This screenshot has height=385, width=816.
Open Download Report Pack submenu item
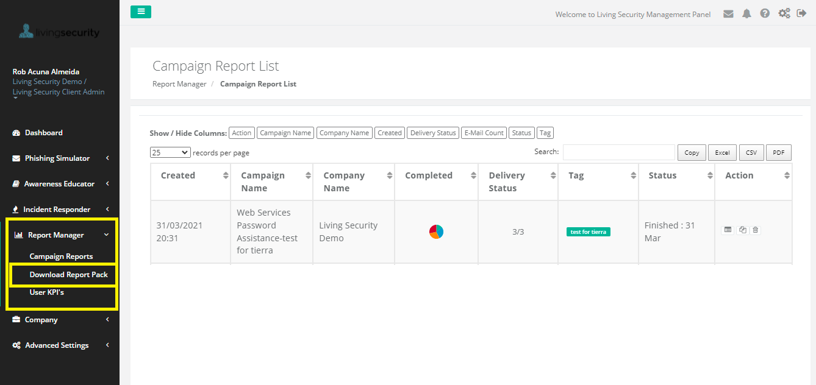point(68,275)
